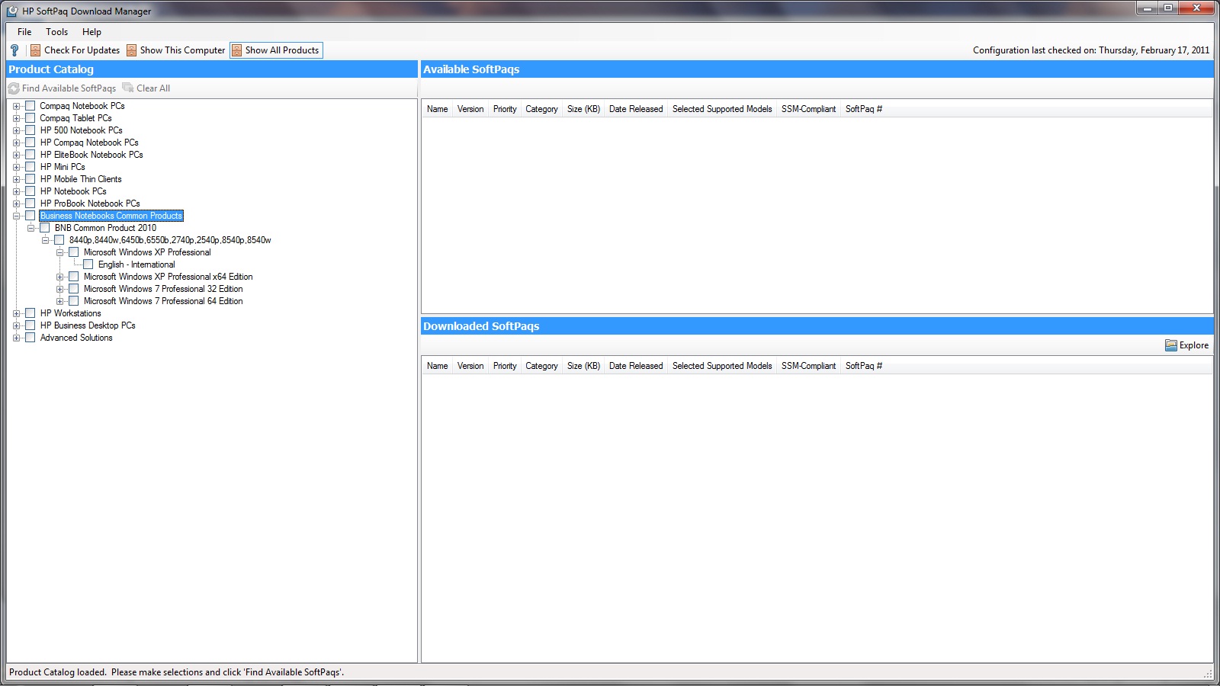The width and height of the screenshot is (1220, 686).
Task: Sort Downloaded SoftPaqs by SoftPaq # column
Action: click(864, 366)
